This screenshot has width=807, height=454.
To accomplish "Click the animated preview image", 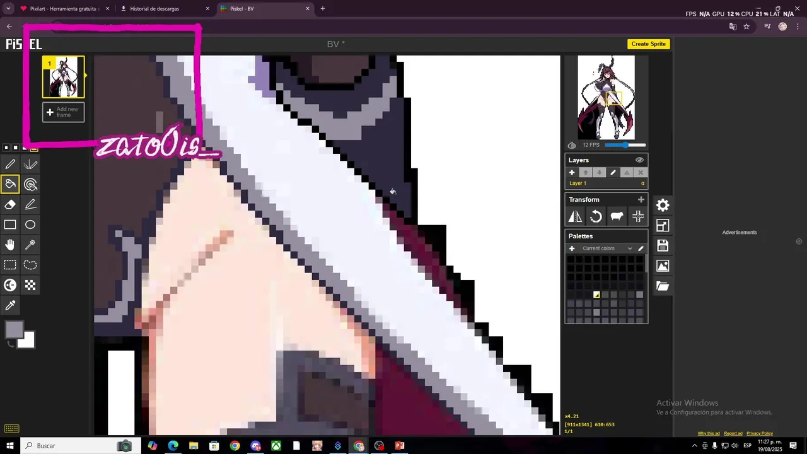I will [606, 97].
